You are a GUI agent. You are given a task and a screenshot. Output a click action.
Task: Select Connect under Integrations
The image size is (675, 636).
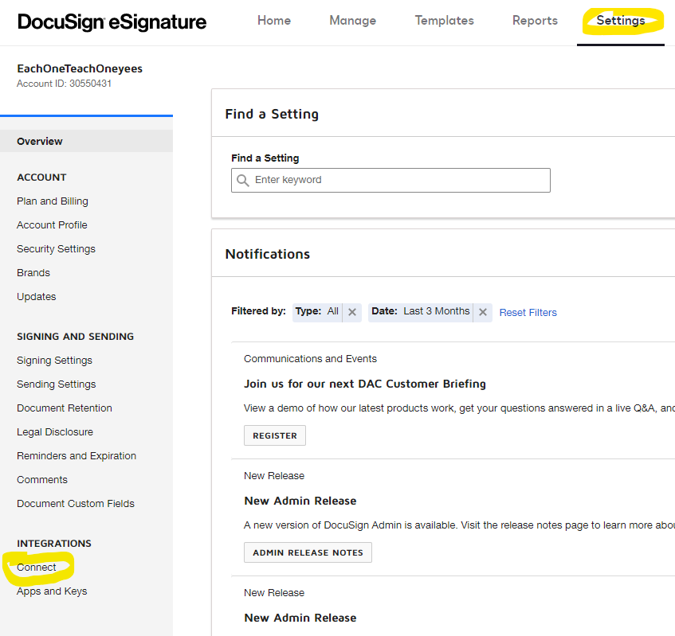click(36, 567)
